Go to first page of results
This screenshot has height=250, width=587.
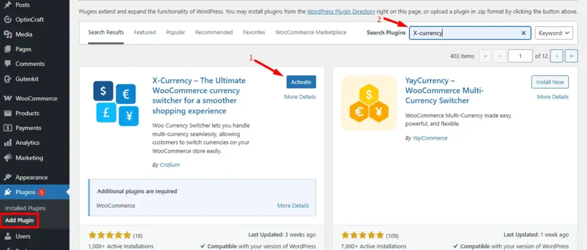pos(485,56)
